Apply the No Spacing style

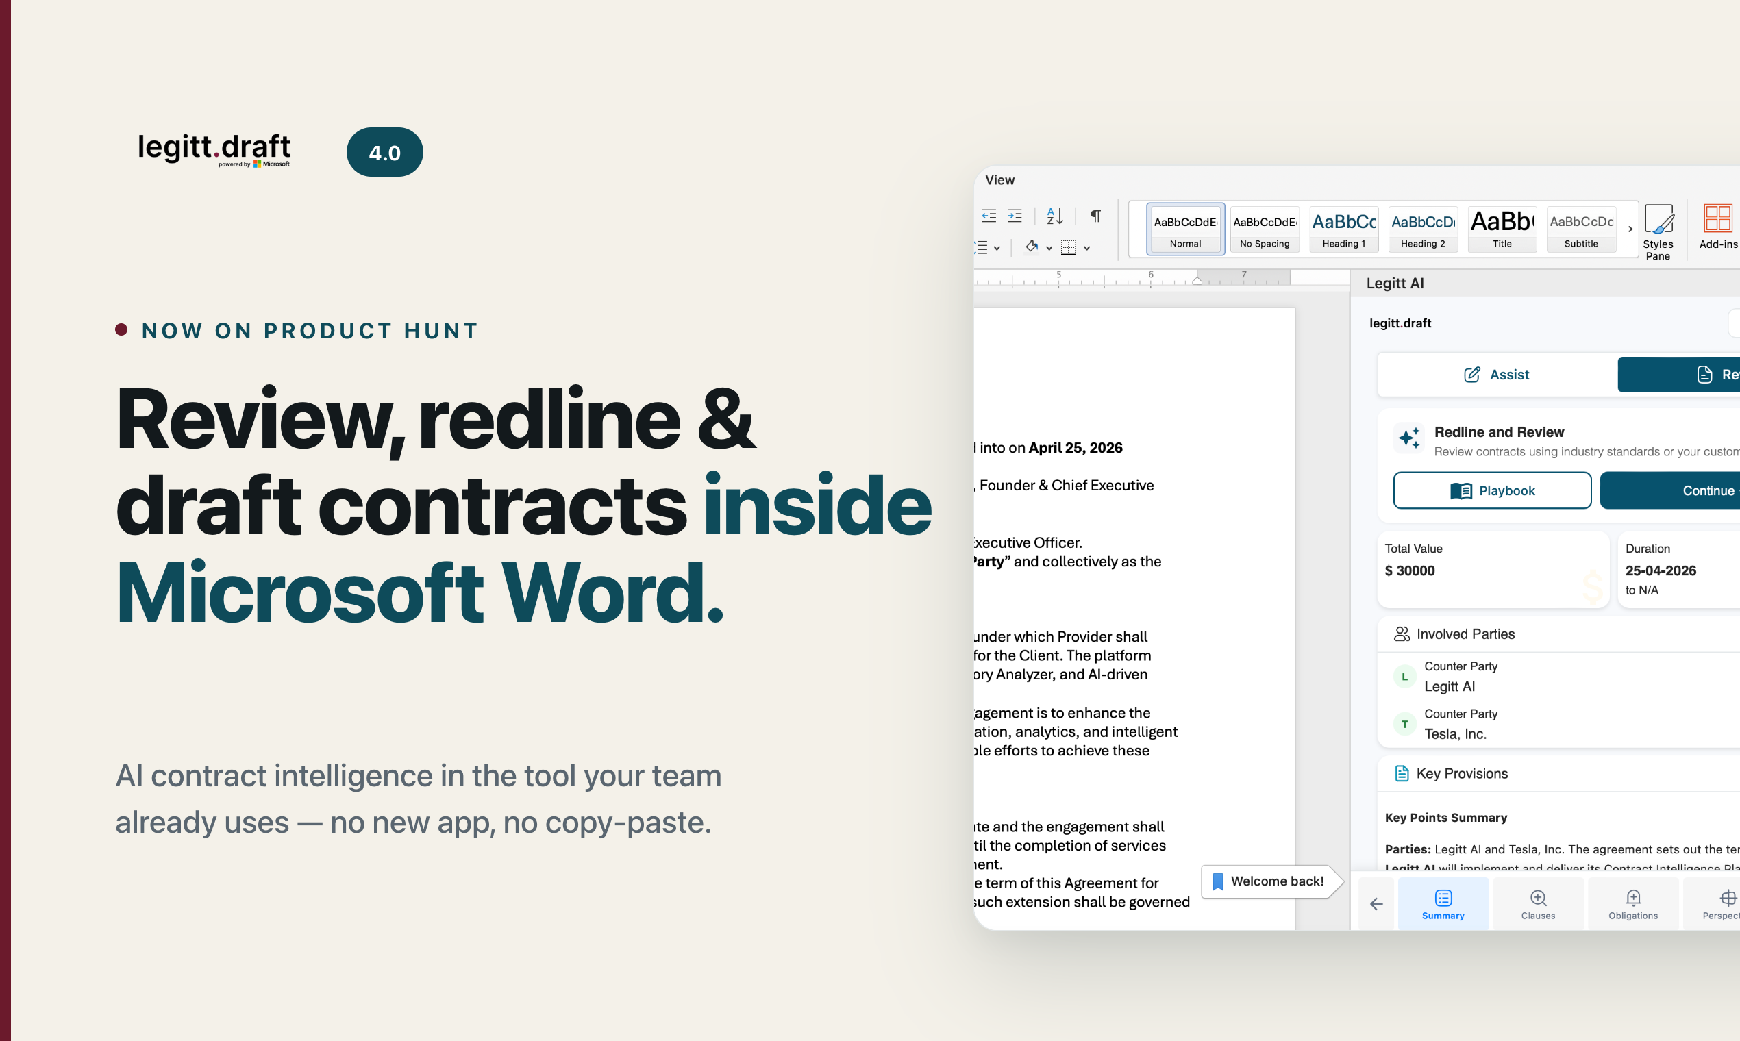click(1265, 229)
